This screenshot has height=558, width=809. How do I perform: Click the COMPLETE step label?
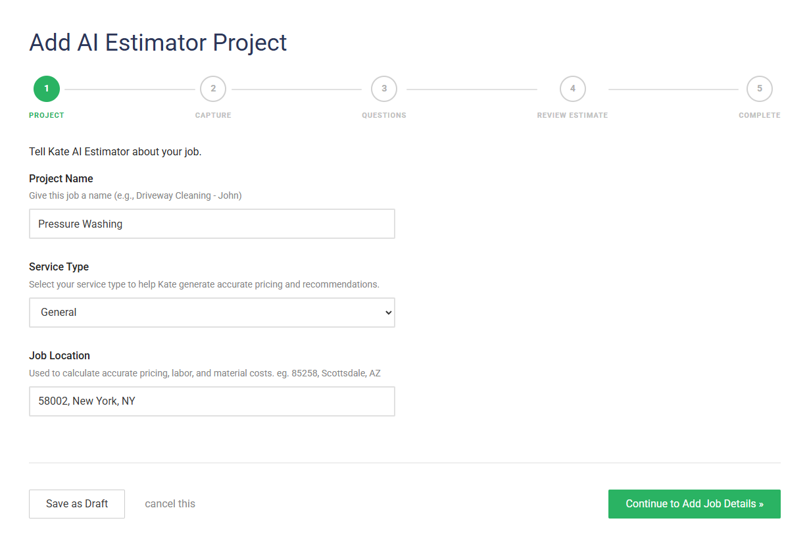tap(760, 115)
